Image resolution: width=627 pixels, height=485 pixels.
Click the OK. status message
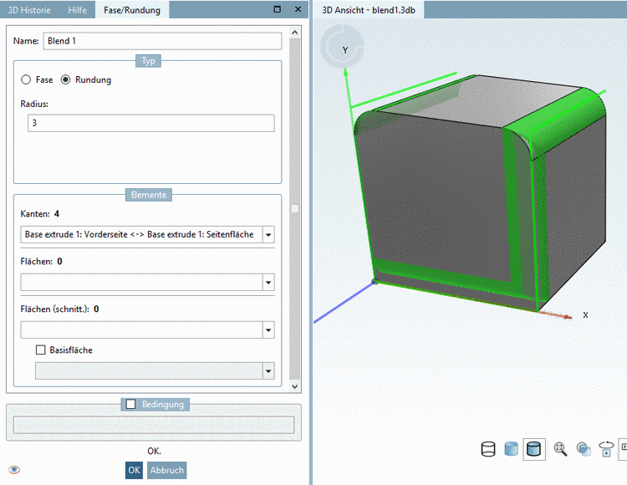(154, 451)
